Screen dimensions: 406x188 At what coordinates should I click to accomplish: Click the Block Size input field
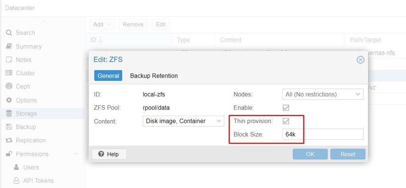(x=323, y=134)
